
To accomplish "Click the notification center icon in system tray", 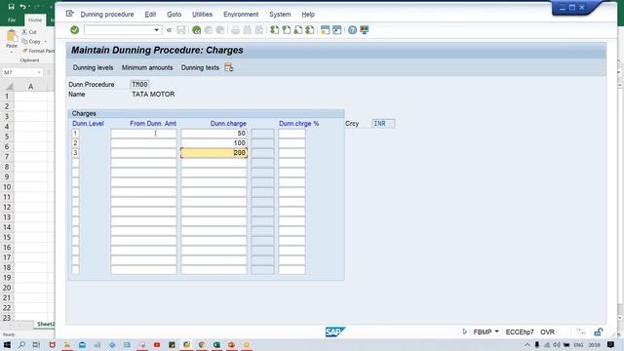I will pyautogui.click(x=611, y=344).
